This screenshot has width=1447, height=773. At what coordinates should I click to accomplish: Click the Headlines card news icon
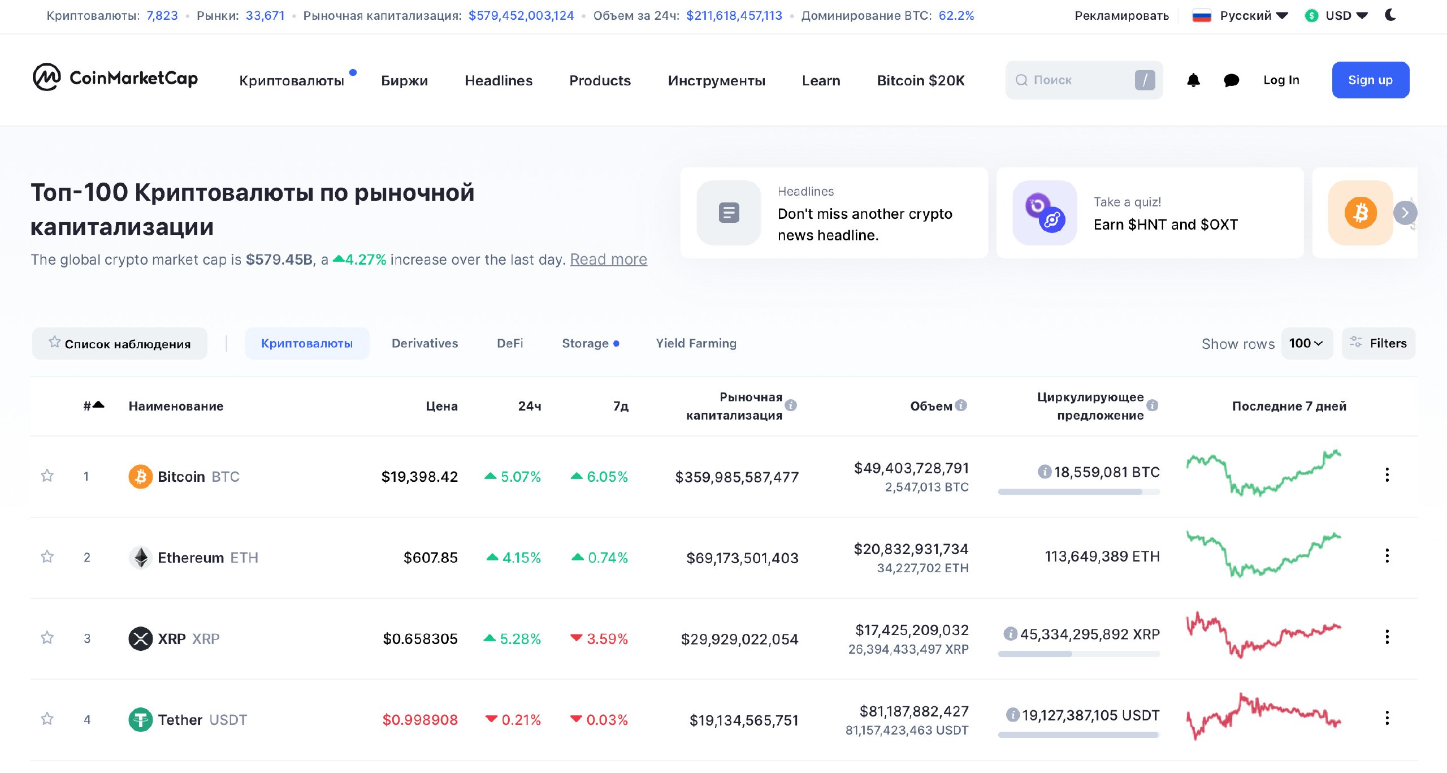(729, 213)
